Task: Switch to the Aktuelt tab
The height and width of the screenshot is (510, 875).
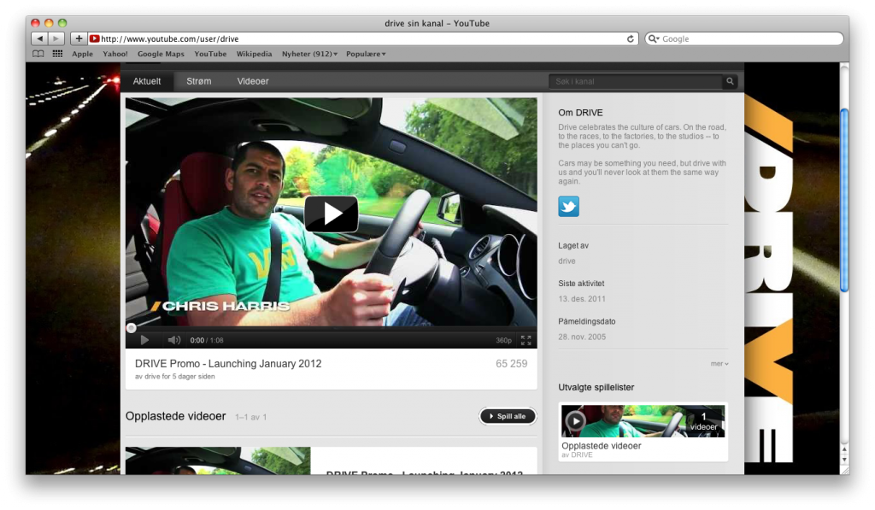Action: [147, 81]
